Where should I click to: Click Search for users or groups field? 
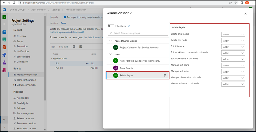coord(138,33)
